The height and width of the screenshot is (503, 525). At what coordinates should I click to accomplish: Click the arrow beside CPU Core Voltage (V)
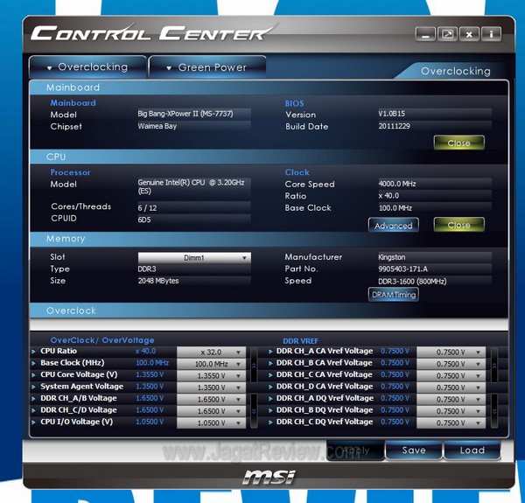coord(33,374)
